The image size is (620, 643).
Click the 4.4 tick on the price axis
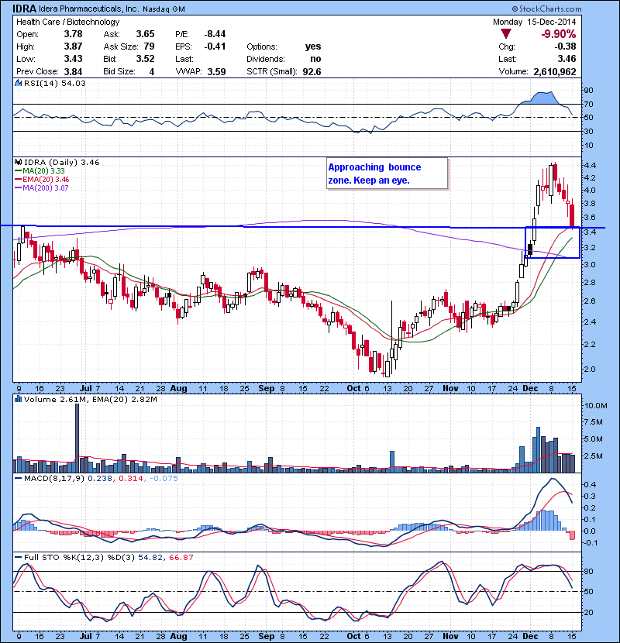coord(590,166)
